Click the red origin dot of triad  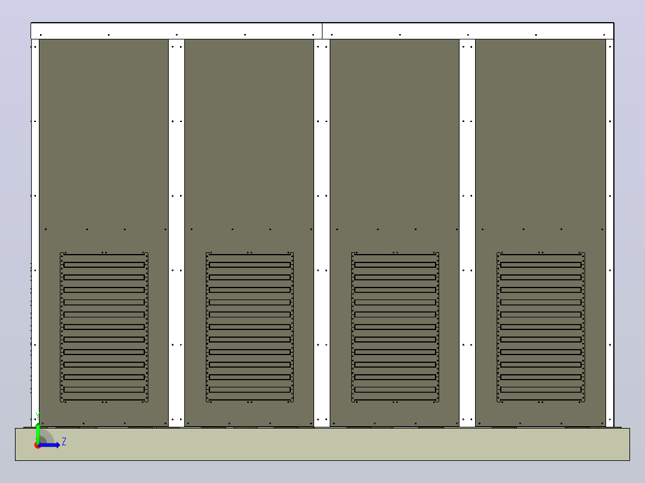[x=37, y=445]
